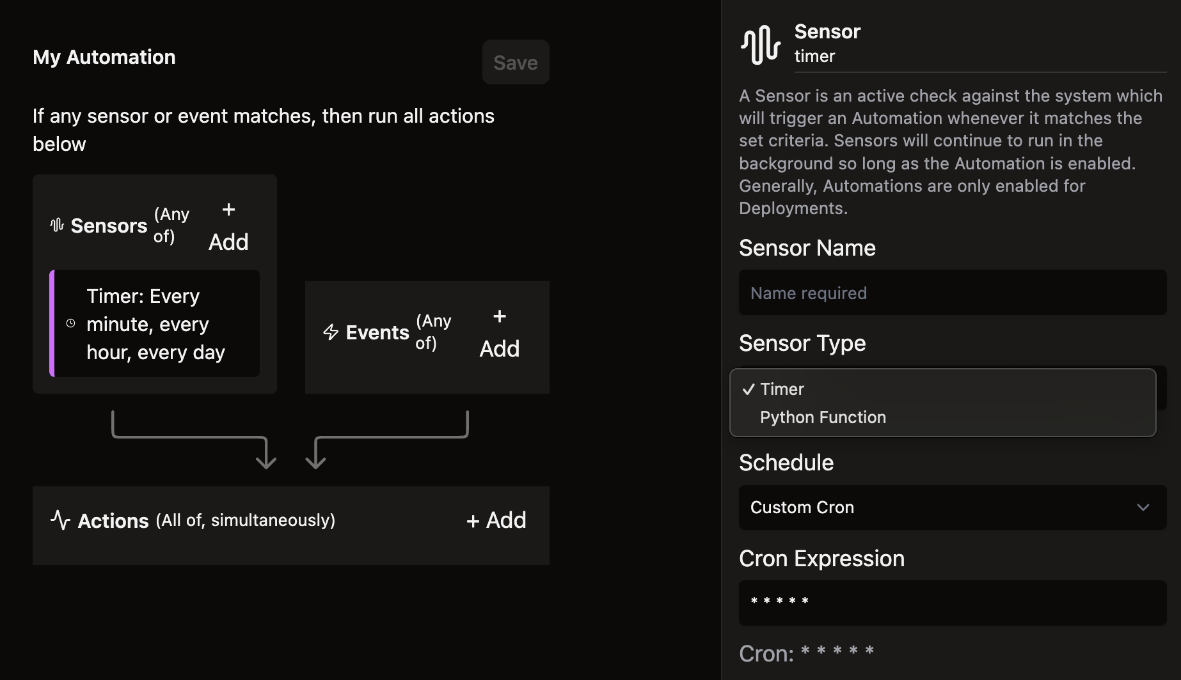Click the Sensors section heading

click(109, 226)
